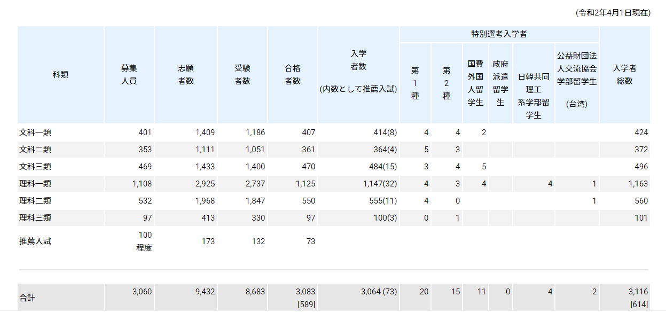This screenshot has height=312, width=666.
Task: Select the 合計 row label
Action: pos(27,298)
